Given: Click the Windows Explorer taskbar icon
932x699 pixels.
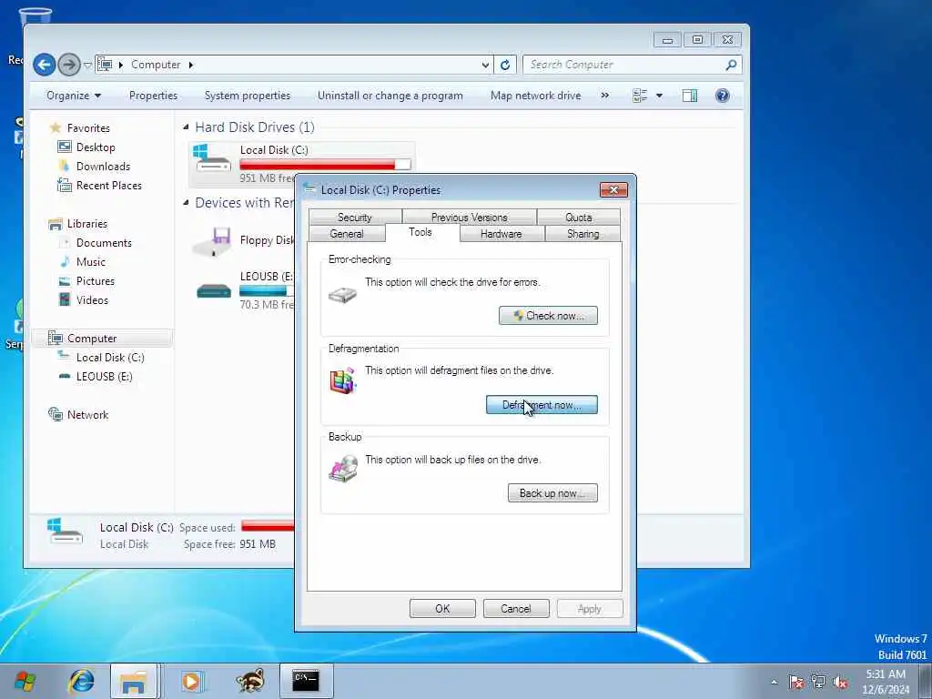Looking at the screenshot, I should (x=134, y=681).
